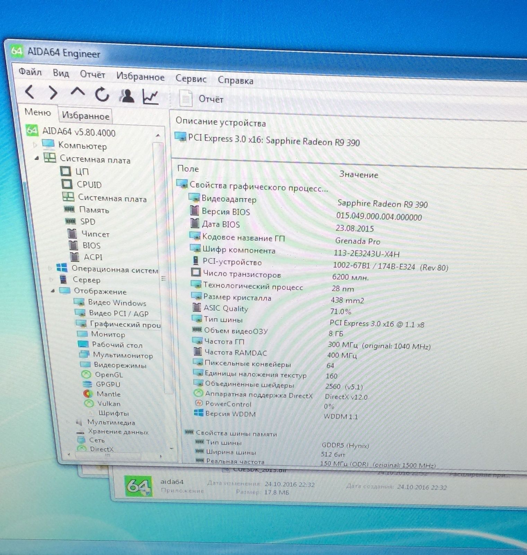
Task: Click the Отчёт report toolbar button
Action: [x=201, y=99]
